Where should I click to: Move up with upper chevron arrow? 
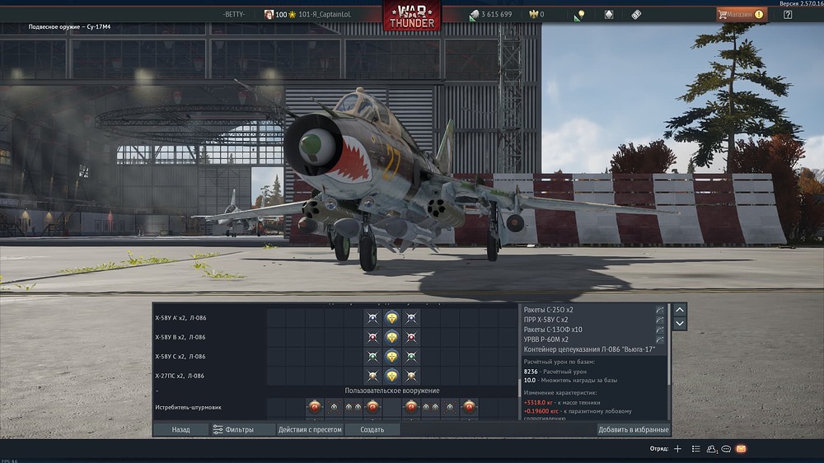[680, 310]
